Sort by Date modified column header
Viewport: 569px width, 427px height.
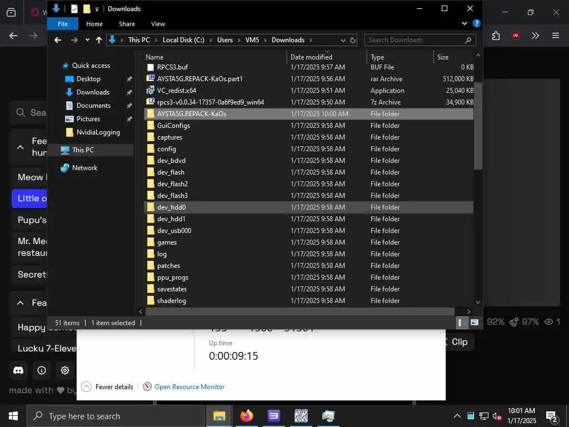pyautogui.click(x=327, y=57)
